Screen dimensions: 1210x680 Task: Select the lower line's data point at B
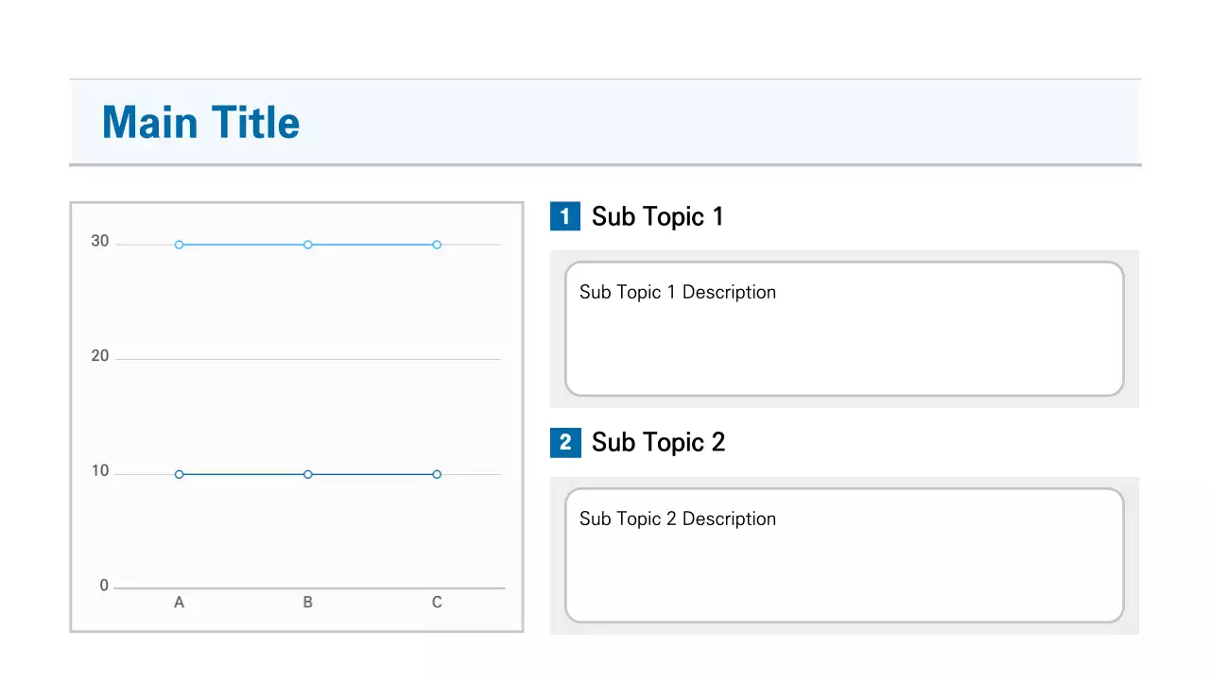click(x=308, y=474)
